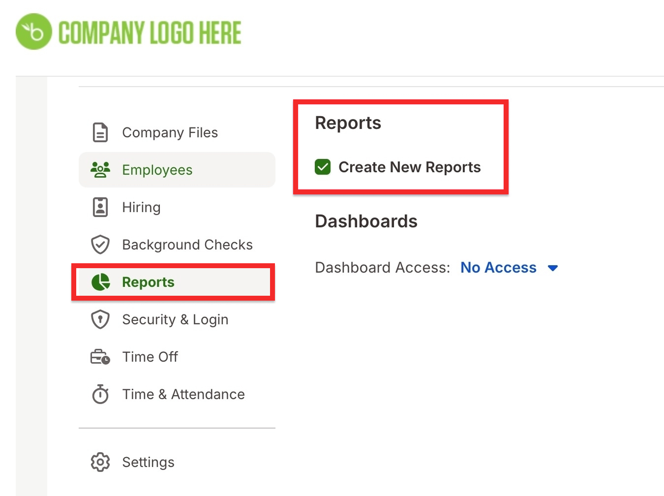Click the Background Checks shield icon
The width and height of the screenshot is (664, 496).
click(x=100, y=245)
